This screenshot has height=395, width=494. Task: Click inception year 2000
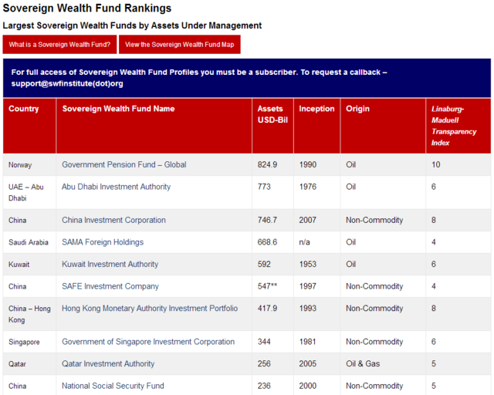click(307, 386)
